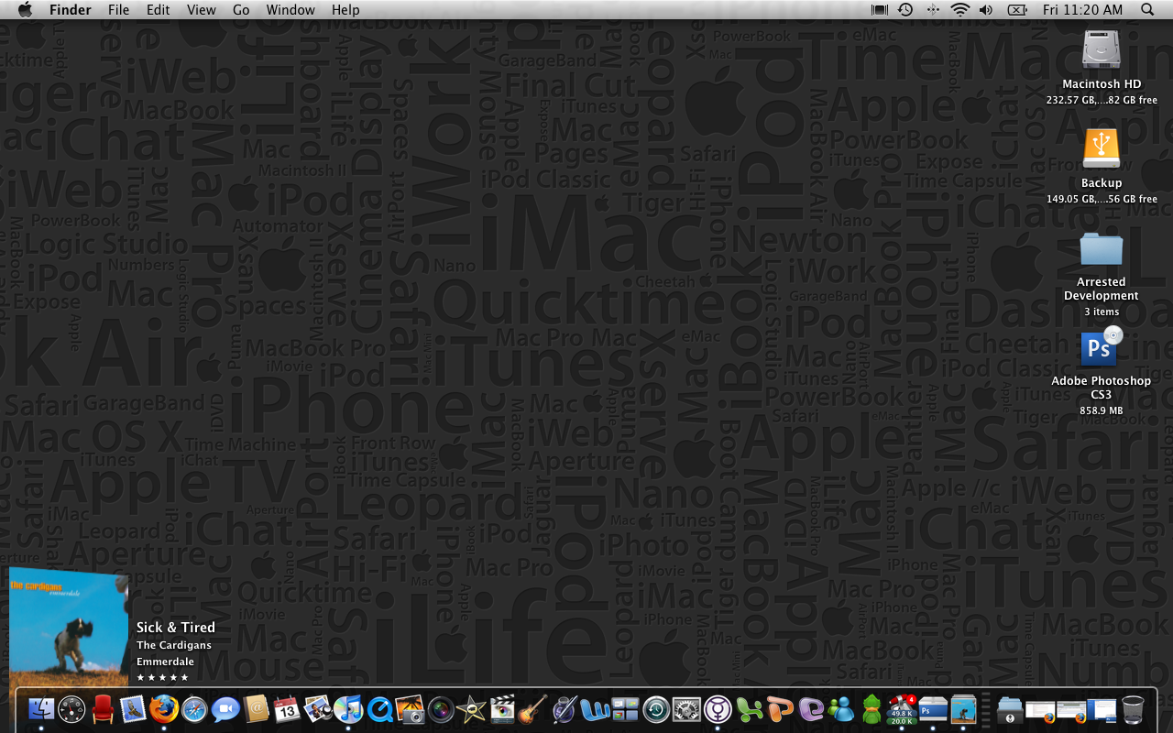The image size is (1173, 733).
Task: Open MSN Messenger buddies icon
Action: pyautogui.click(x=840, y=709)
